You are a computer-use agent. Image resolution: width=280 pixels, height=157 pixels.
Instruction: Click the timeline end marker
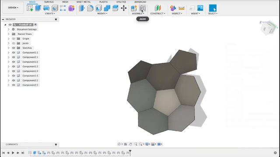click(130, 153)
